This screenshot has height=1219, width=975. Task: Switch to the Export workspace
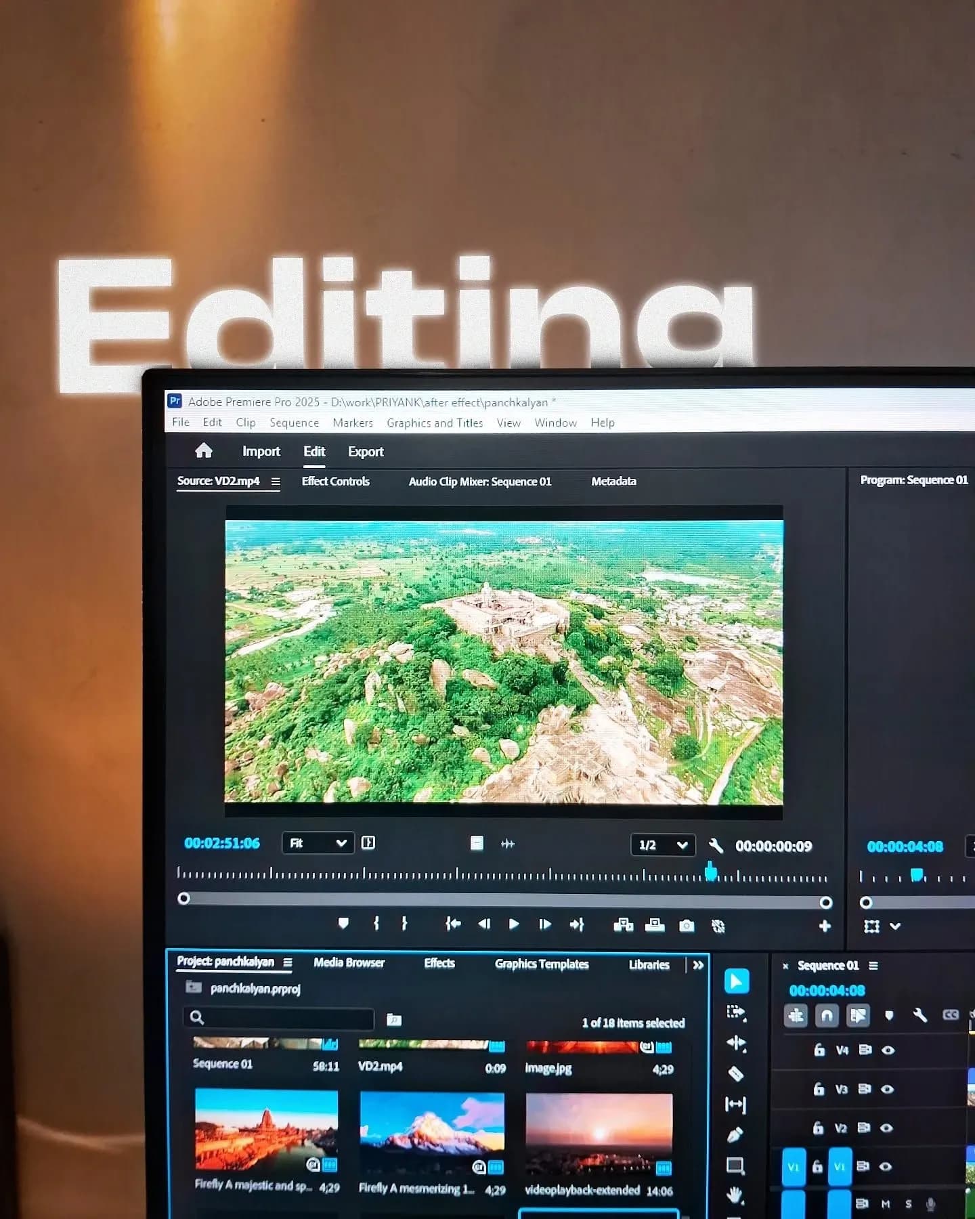click(366, 452)
